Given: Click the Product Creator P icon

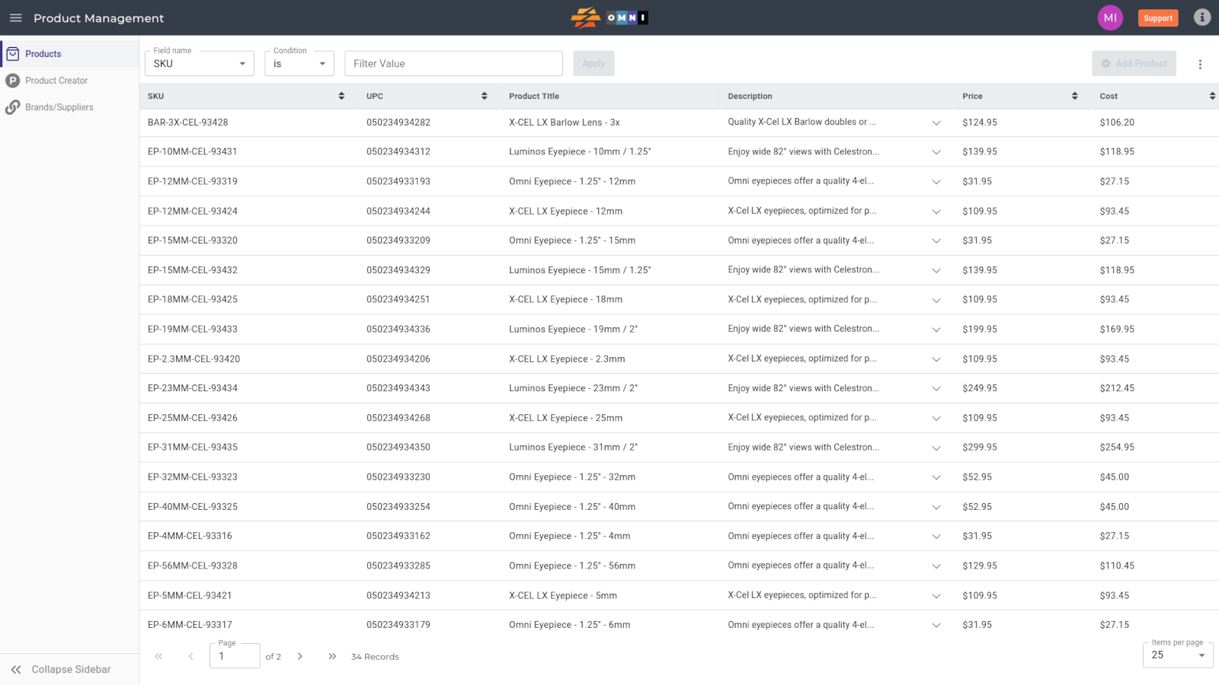Looking at the screenshot, I should (x=13, y=81).
